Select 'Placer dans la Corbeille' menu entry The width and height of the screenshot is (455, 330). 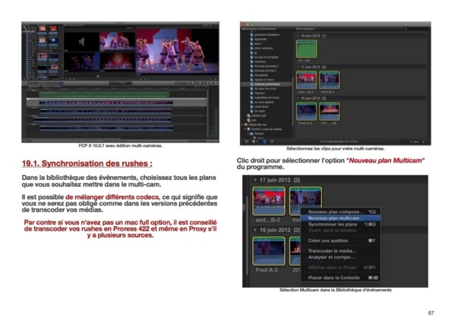pyautogui.click(x=340, y=278)
